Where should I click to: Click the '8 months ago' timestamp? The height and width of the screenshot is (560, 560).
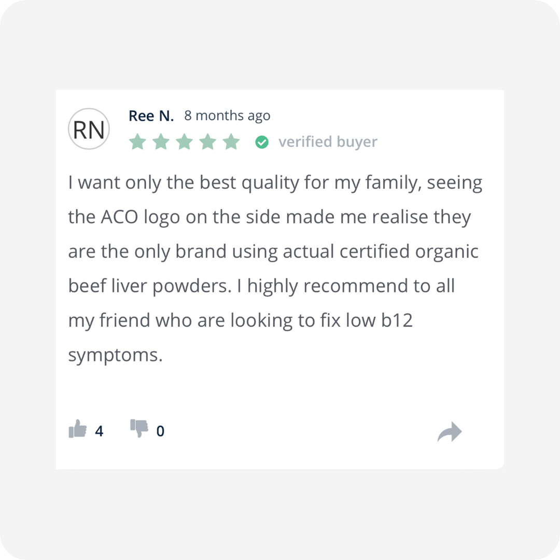click(x=227, y=116)
